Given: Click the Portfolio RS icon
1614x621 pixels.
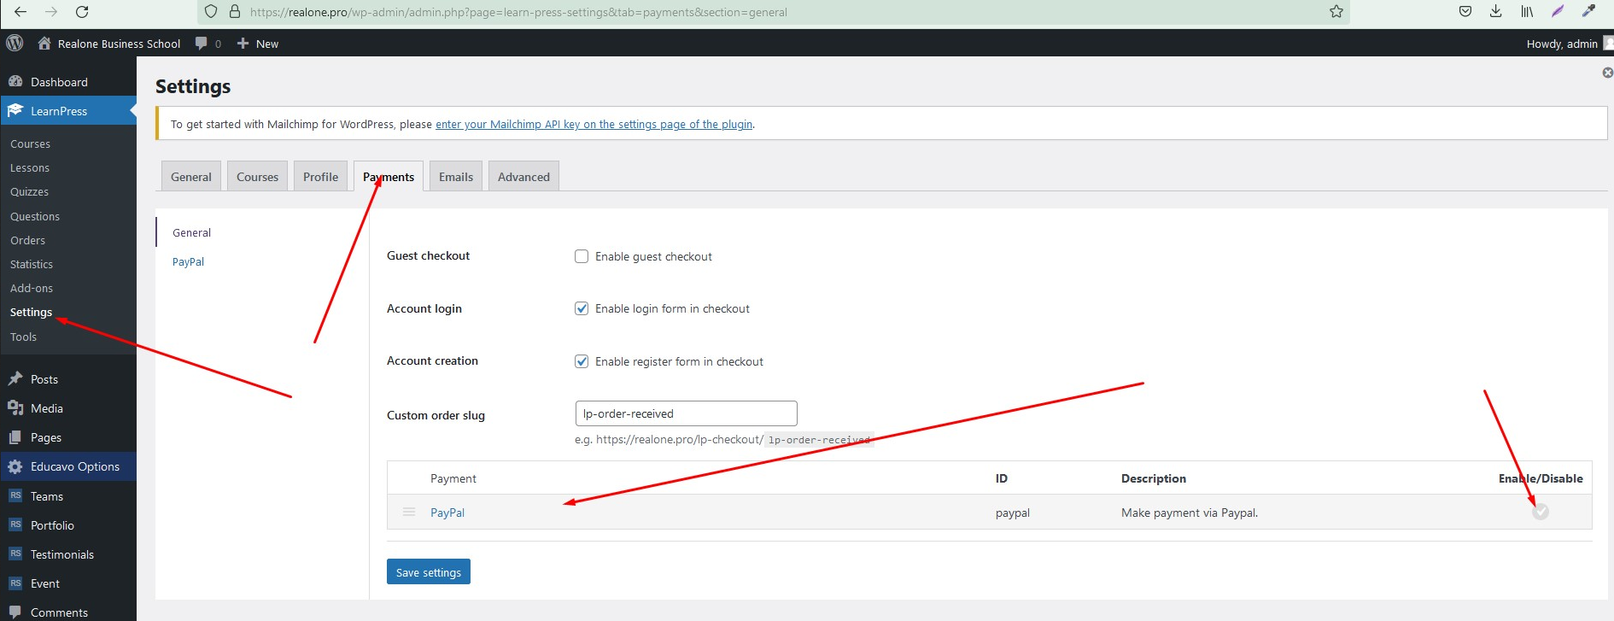Looking at the screenshot, I should [15, 524].
